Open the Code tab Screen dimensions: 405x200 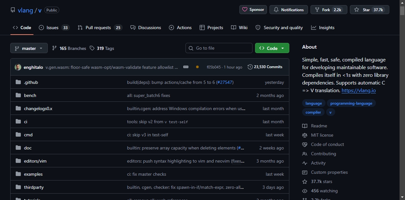click(x=22, y=28)
